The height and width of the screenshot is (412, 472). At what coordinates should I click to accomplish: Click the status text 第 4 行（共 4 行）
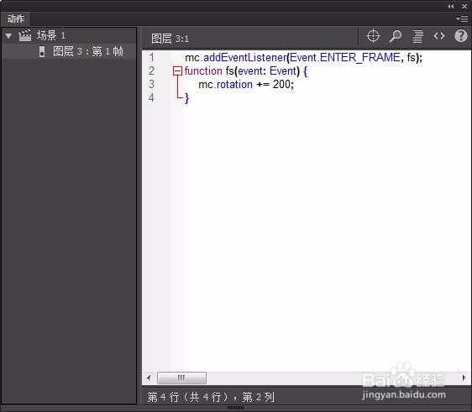point(188,397)
